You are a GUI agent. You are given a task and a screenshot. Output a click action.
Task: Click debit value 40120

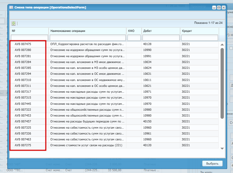point(147,146)
